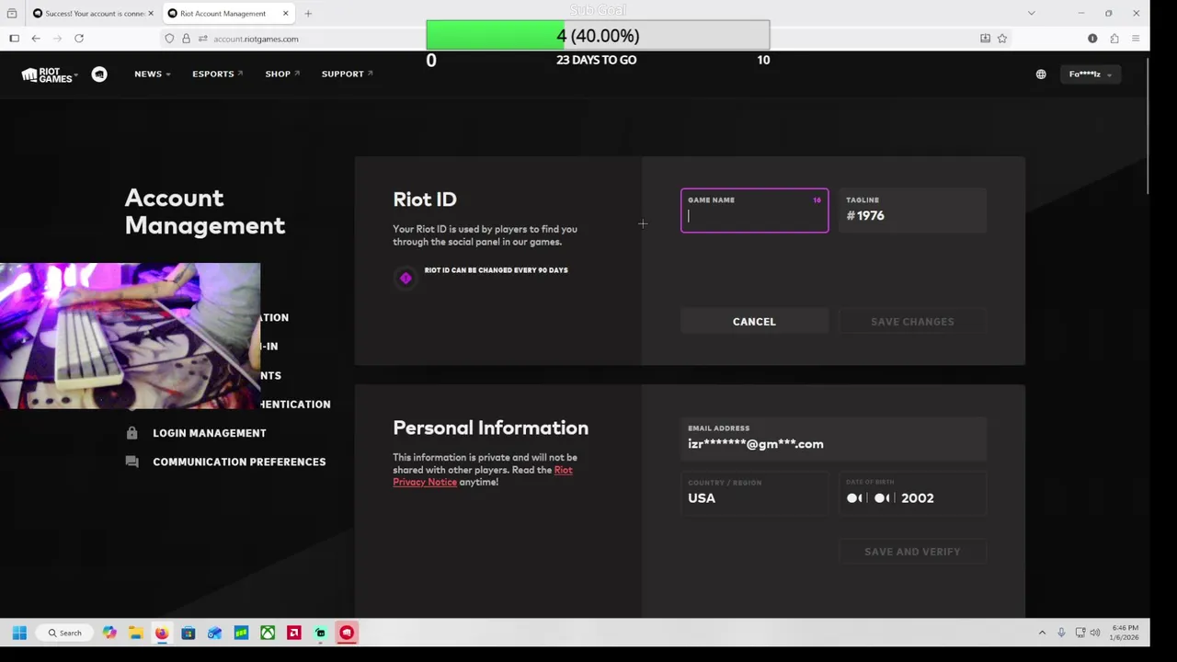This screenshot has height=662, width=1177.
Task: Open the SHOP link
Action: (x=281, y=74)
